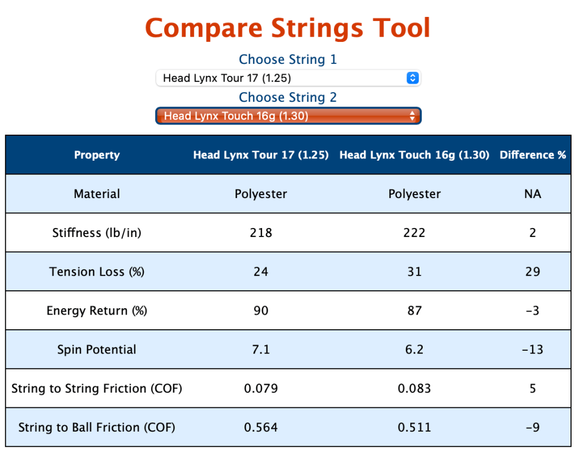Click the arrows on the orange String 2 selector
The height and width of the screenshot is (452, 579).
413,116
